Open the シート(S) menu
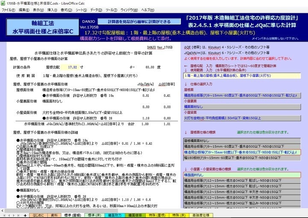Screen dimensions: 308x218 click(x=81, y=10)
